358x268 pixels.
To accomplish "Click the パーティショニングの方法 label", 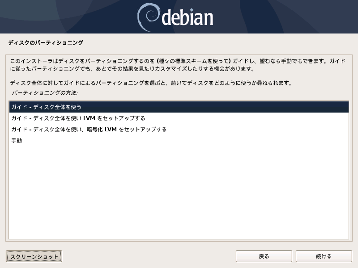I will click(44, 93).
